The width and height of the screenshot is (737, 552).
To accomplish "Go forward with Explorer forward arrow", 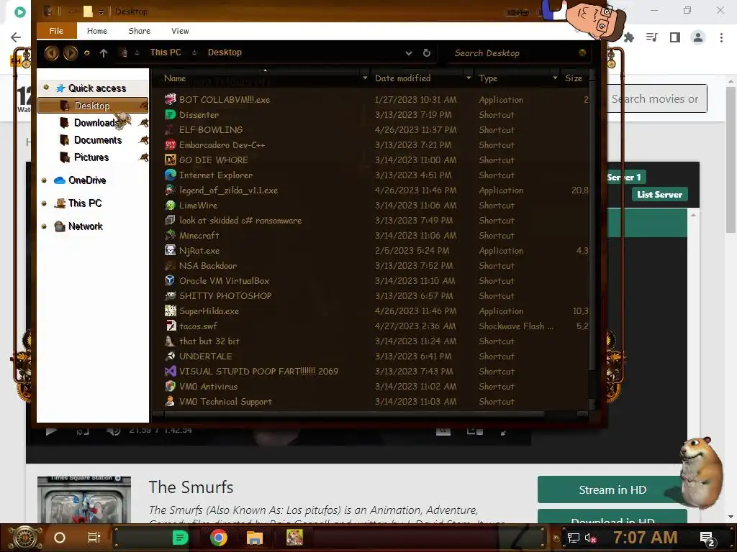I will point(71,52).
